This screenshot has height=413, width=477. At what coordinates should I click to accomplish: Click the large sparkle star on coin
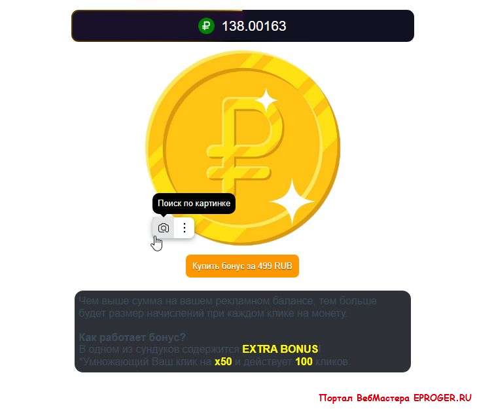[x=292, y=202]
